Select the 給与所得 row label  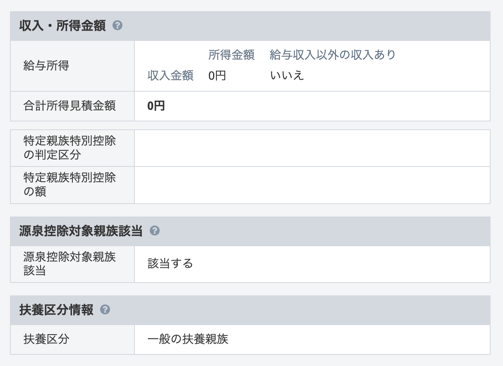[46, 66]
